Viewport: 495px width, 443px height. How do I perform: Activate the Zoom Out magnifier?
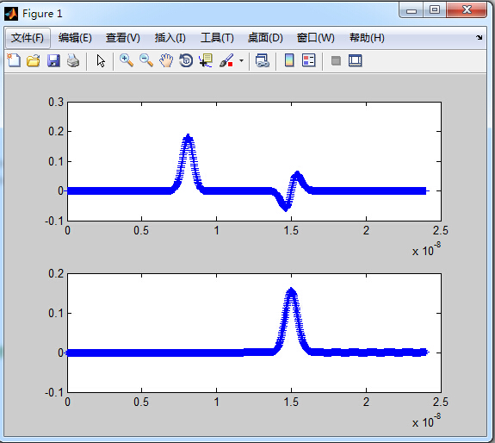tap(146, 60)
